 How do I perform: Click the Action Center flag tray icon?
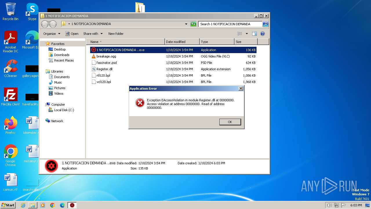tap(343, 205)
